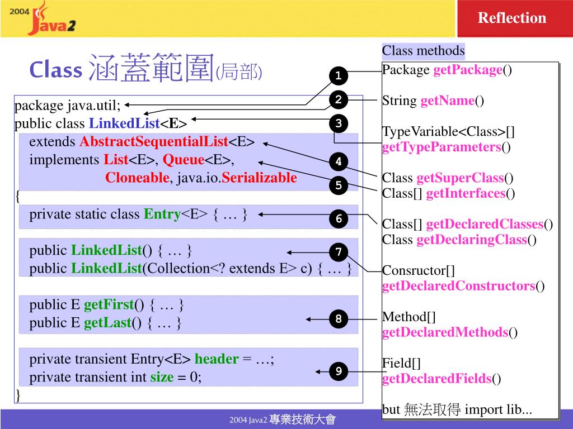
Task: Click the green size field name
Action: pos(162,377)
